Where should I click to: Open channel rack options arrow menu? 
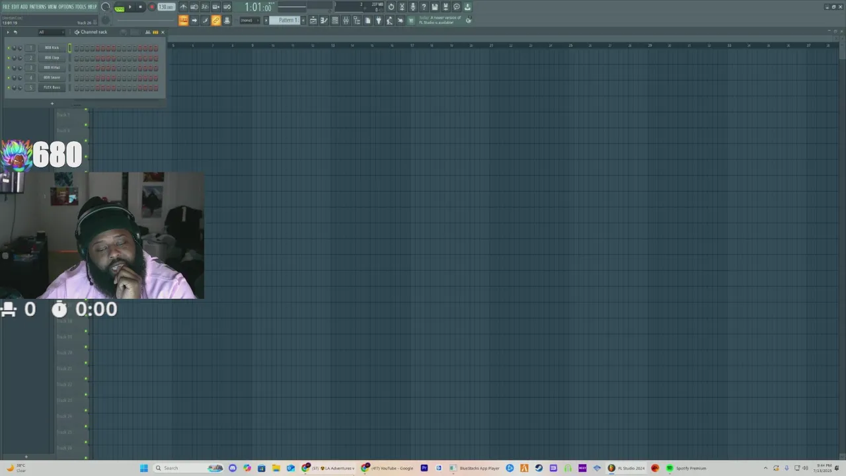pyautogui.click(x=8, y=32)
